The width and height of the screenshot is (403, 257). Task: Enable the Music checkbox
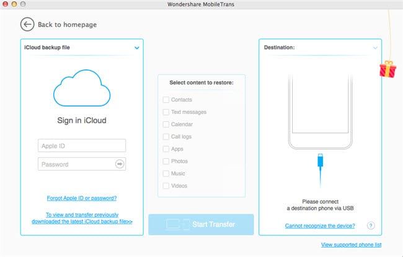[166, 173]
